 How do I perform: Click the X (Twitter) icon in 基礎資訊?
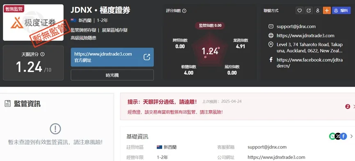coord(338,136)
